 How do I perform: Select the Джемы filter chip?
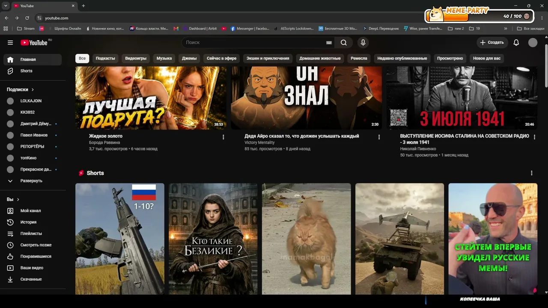pyautogui.click(x=189, y=58)
